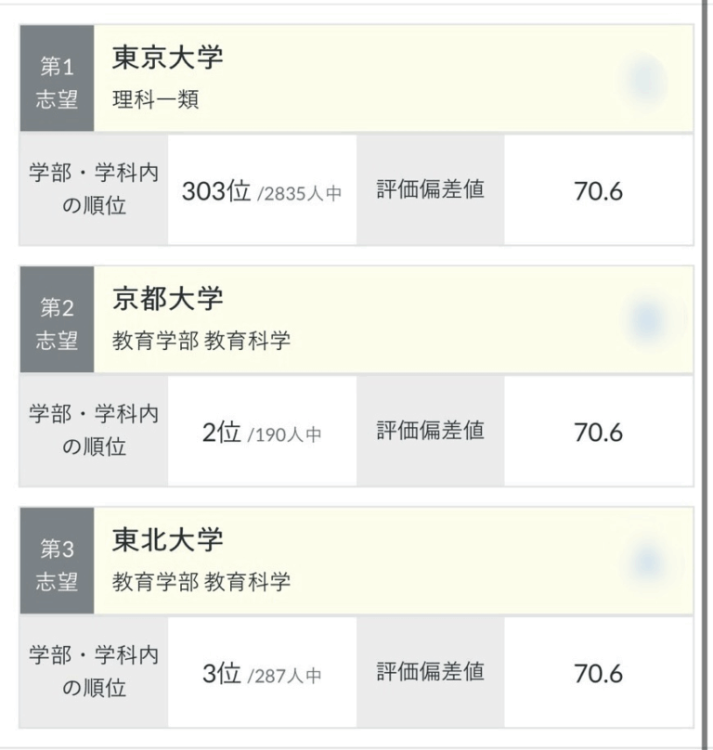Click 学部・学科内の順位 label in 東京大学 card
713x750 pixels.
tap(94, 190)
